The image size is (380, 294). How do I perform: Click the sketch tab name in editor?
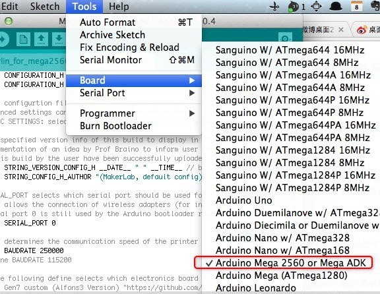33,61
